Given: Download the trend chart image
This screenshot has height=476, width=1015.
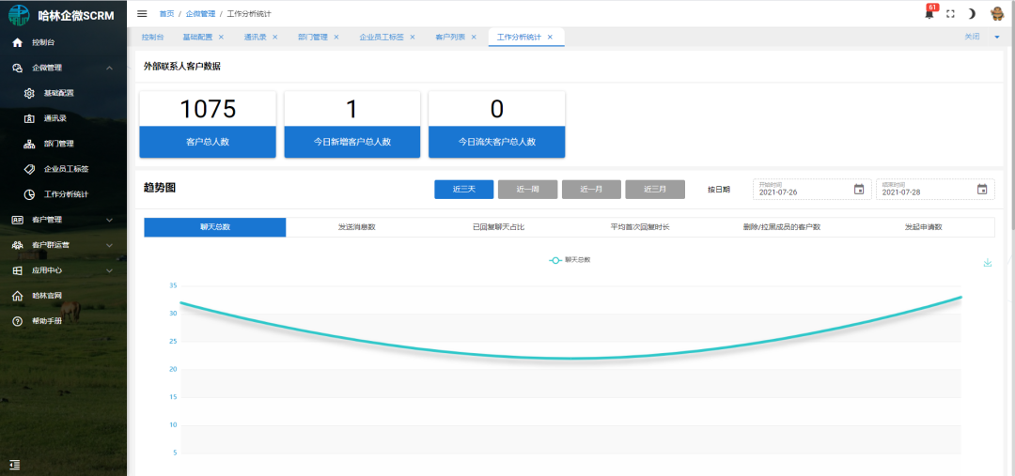Looking at the screenshot, I should click(987, 263).
